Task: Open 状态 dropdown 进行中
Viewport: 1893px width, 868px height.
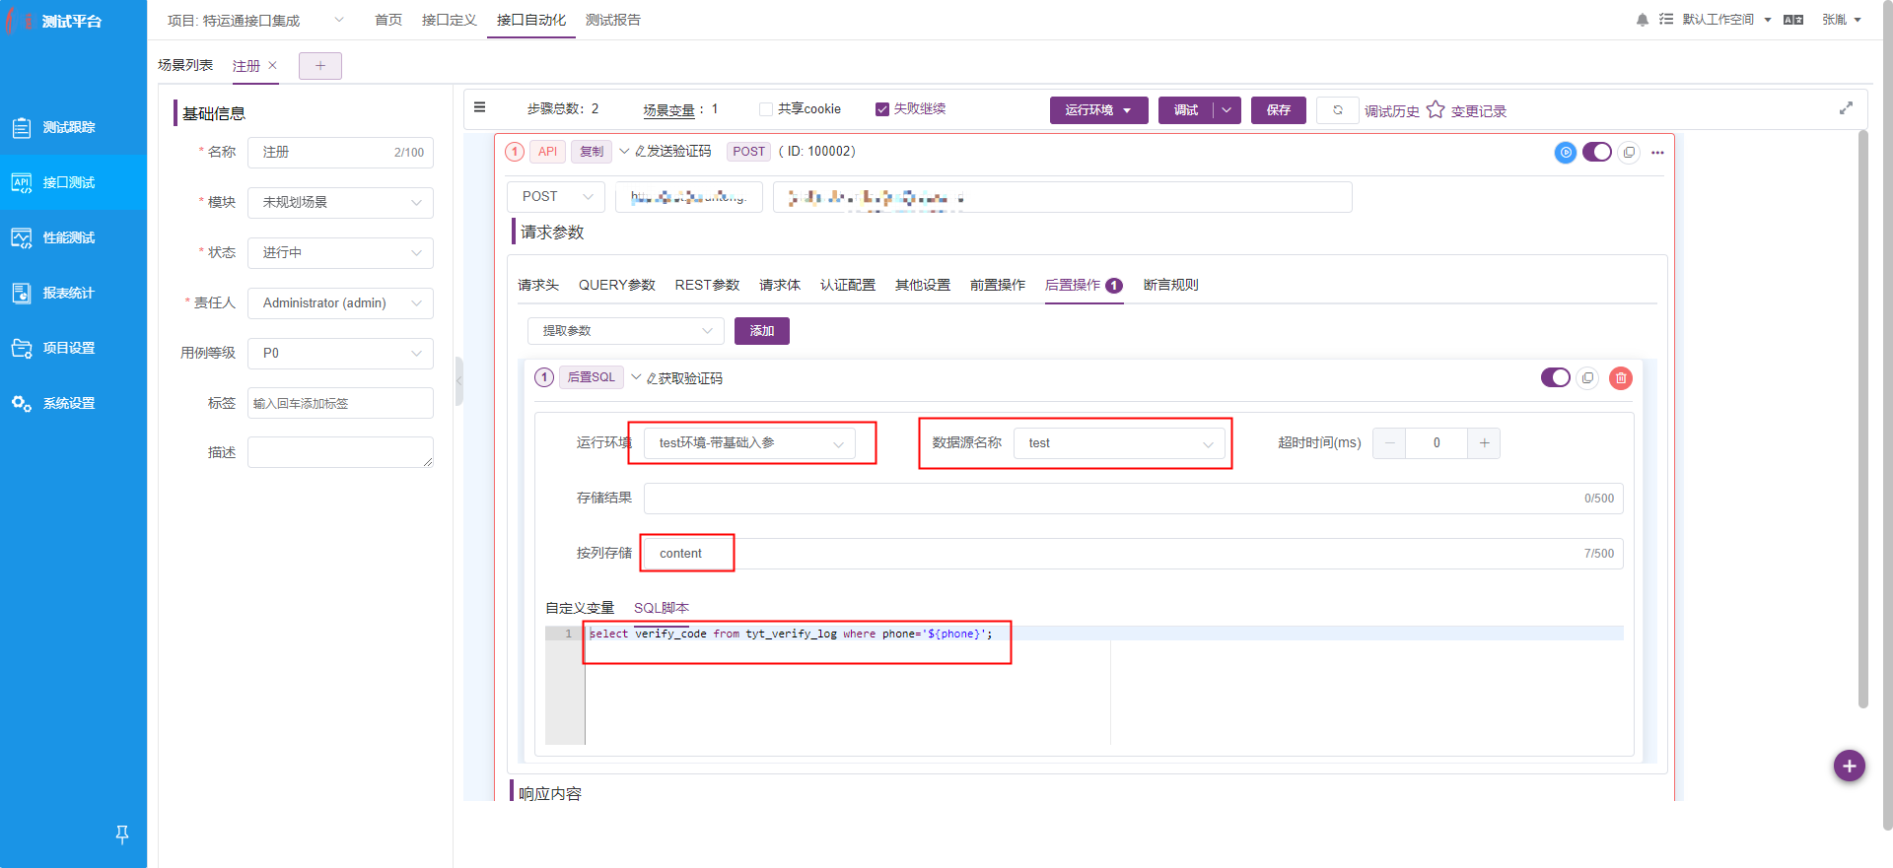Action: pyautogui.click(x=340, y=252)
